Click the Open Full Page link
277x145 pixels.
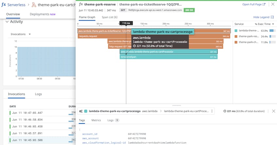pyautogui.click(x=254, y=4)
